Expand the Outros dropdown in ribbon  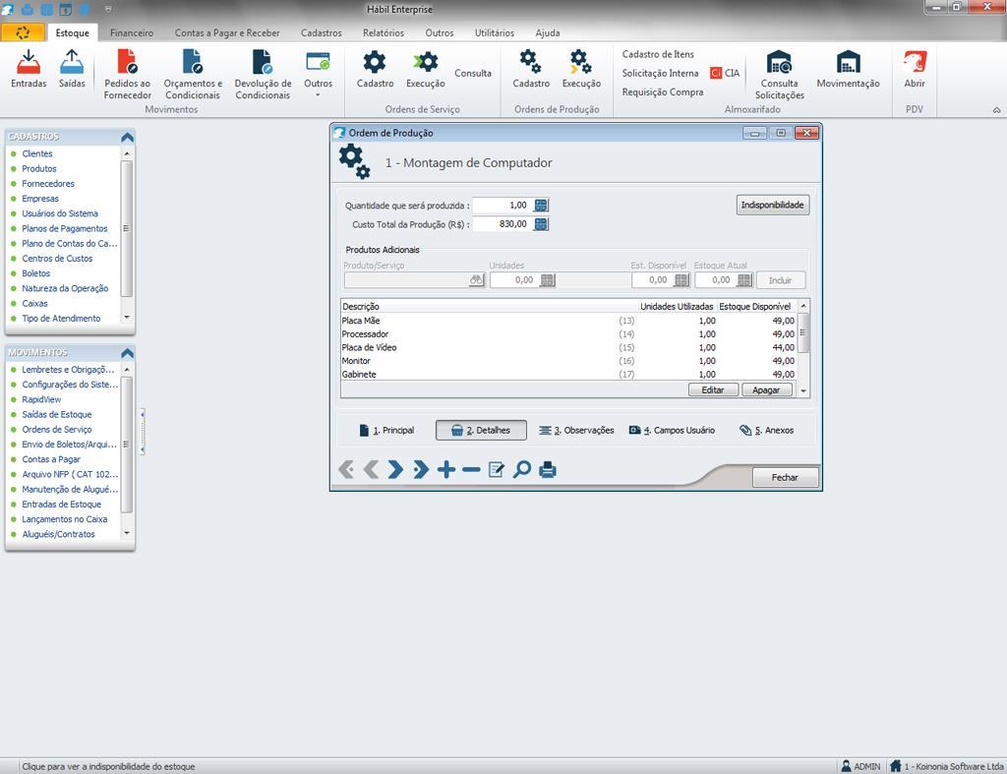[x=318, y=75]
